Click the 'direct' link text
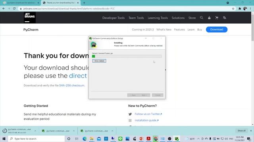 tap(78, 76)
